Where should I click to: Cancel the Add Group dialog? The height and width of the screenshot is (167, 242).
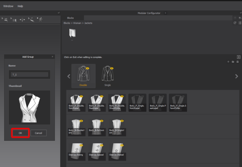[38, 133]
